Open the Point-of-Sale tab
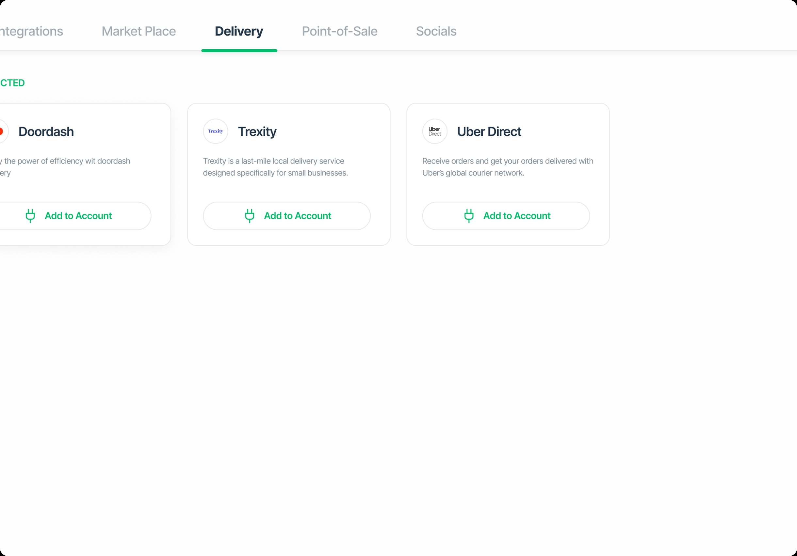Image resolution: width=797 pixels, height=556 pixels. [x=339, y=31]
